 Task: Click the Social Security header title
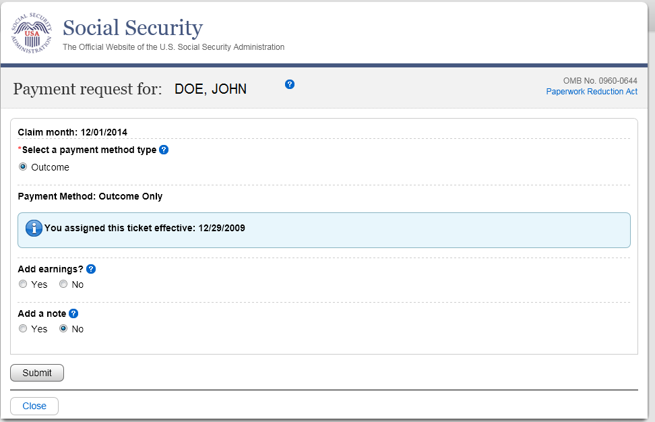(x=133, y=28)
